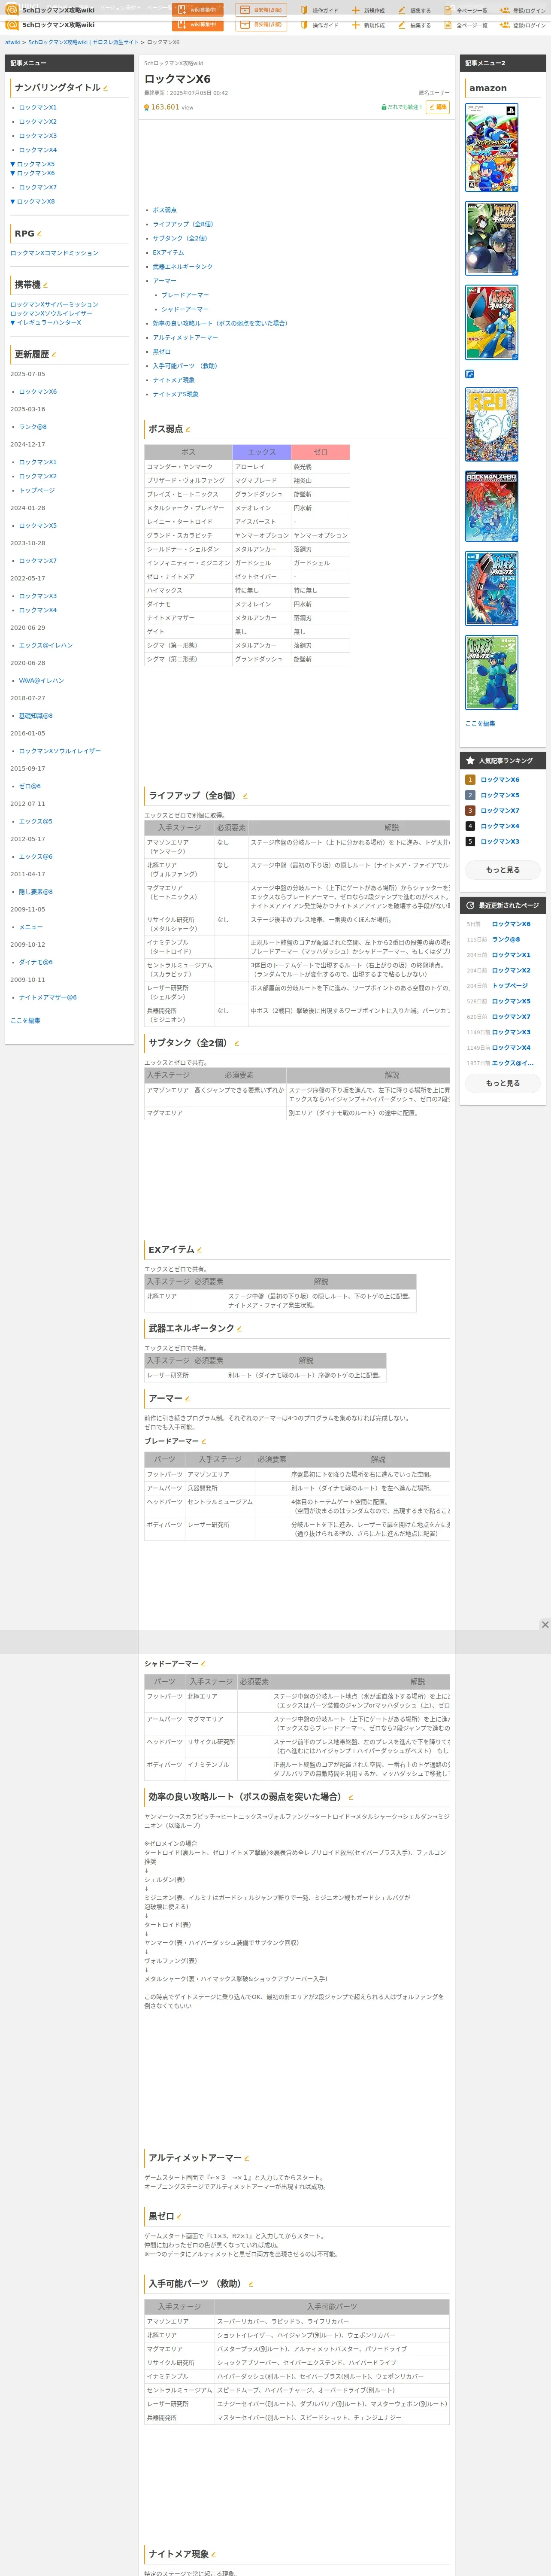This screenshot has width=551, height=2576.
Task: Click the 編集 button under the page title
Action: pos(438,107)
